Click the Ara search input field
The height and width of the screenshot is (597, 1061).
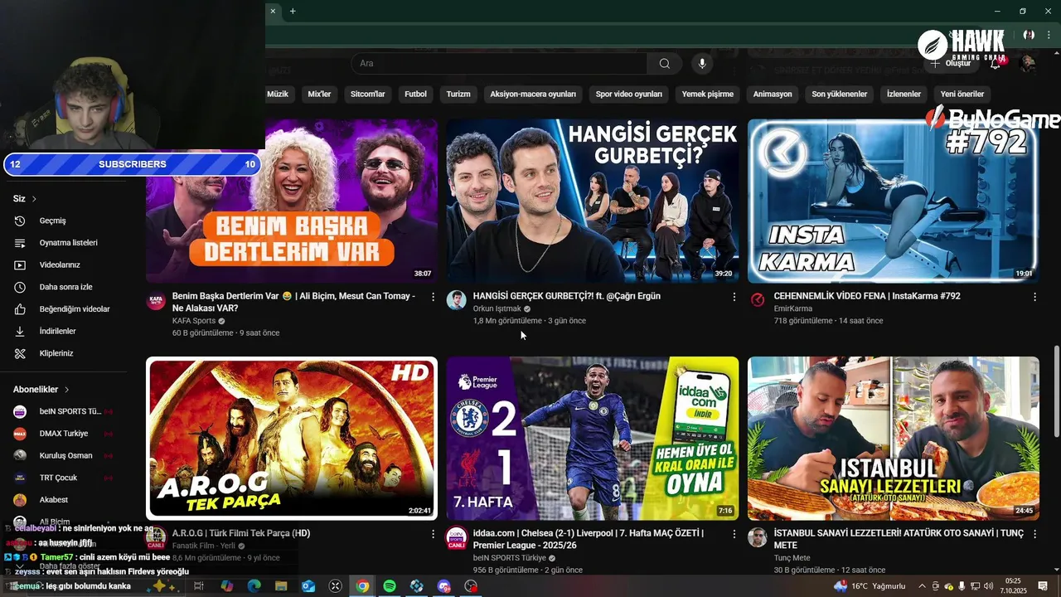(x=499, y=64)
